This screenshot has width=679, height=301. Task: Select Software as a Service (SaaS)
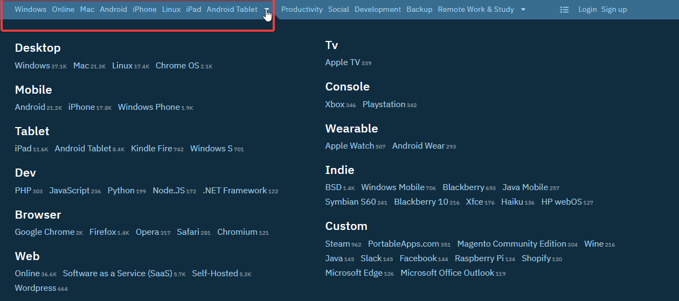[117, 274]
